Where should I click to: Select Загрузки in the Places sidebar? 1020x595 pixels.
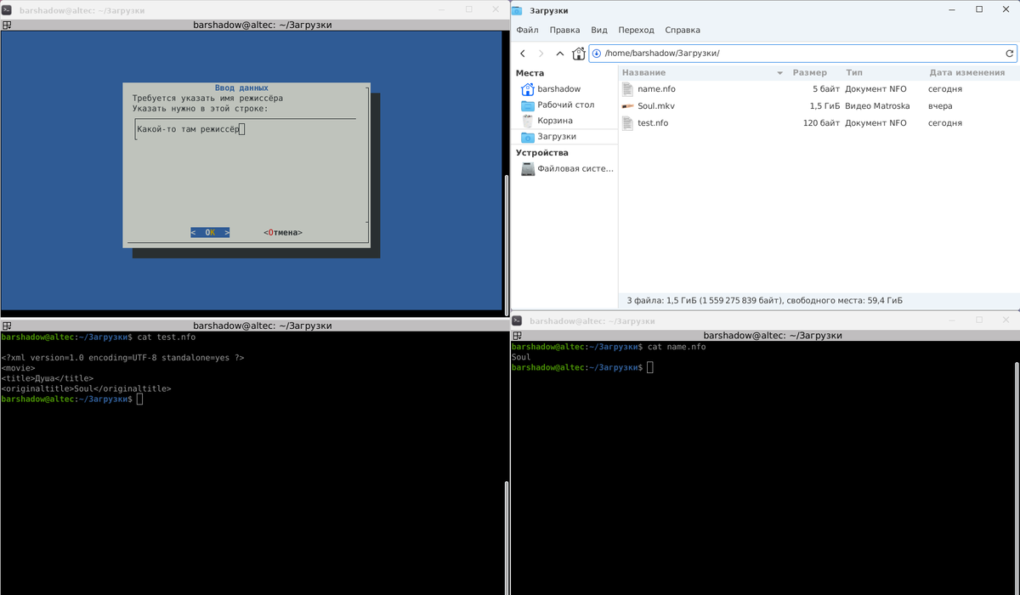pyautogui.click(x=565, y=136)
